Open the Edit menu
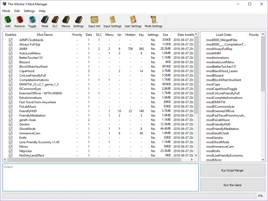Viewport: 268px width, 201px height. click(x=17, y=11)
